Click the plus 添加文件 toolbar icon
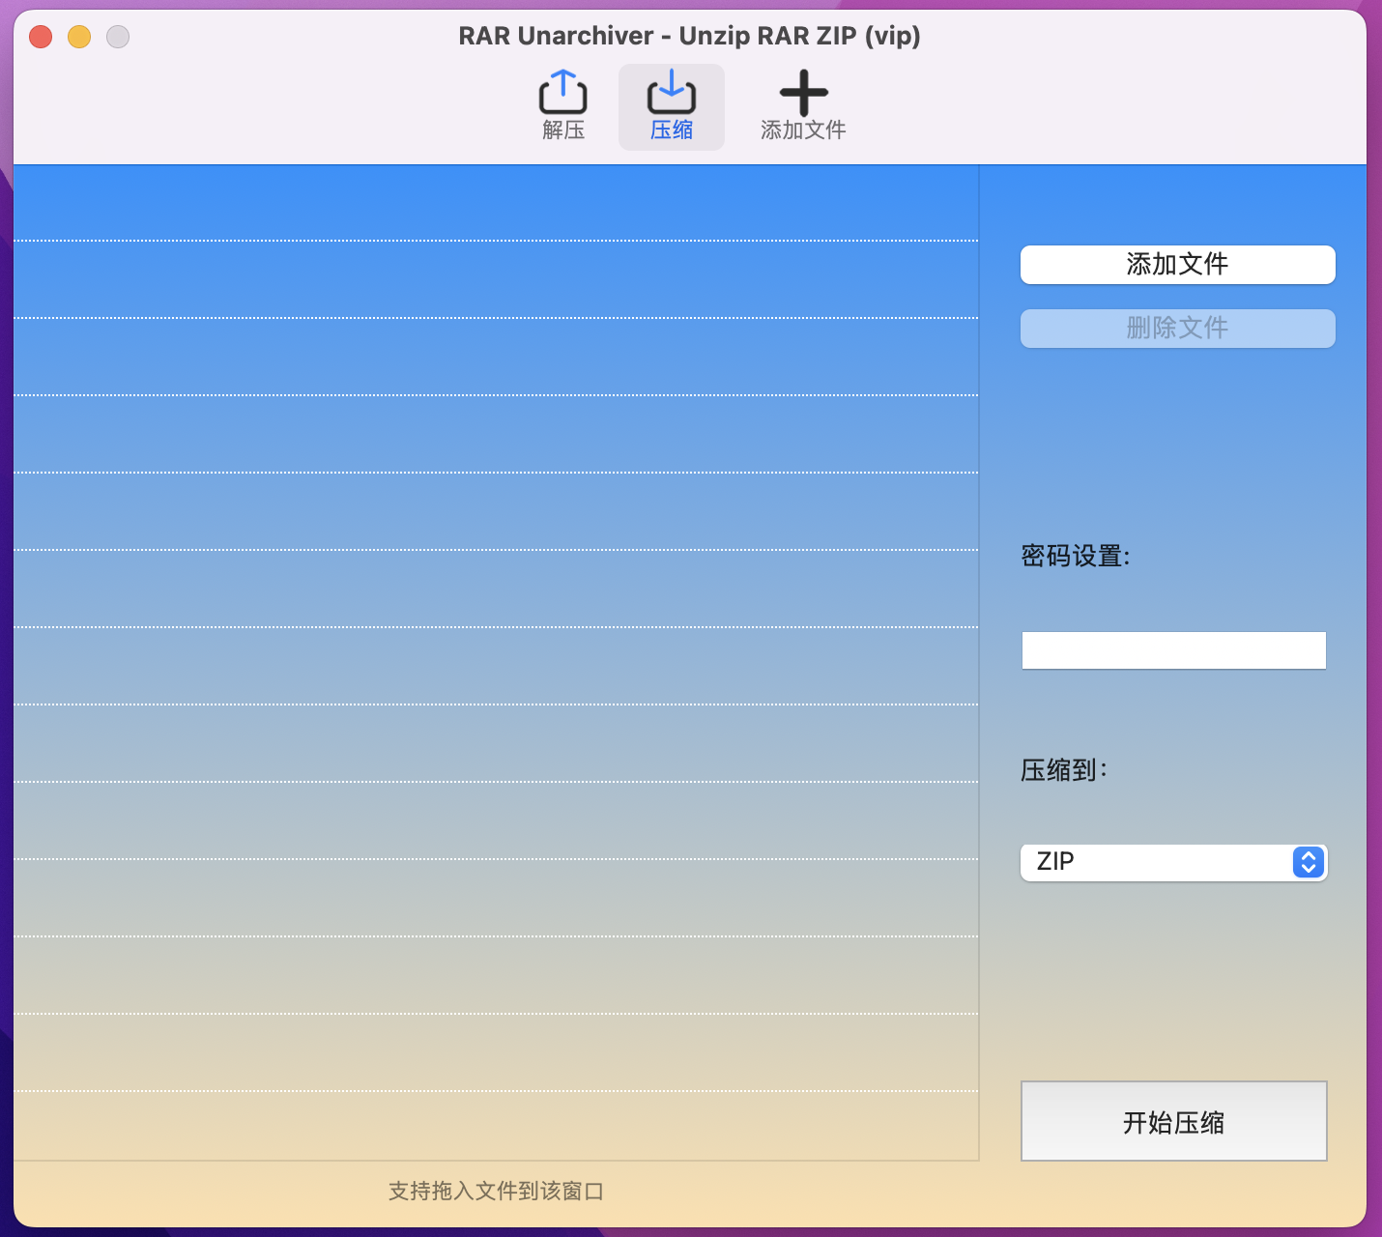Screen dimensions: 1382x1237 click(803, 95)
